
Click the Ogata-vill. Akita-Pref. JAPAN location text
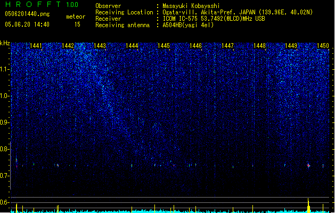(238, 12)
